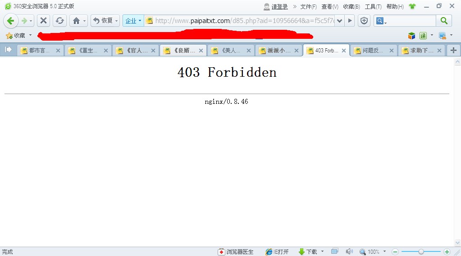Open the security shield icon
Screen dimensions: 461x256
364,21
